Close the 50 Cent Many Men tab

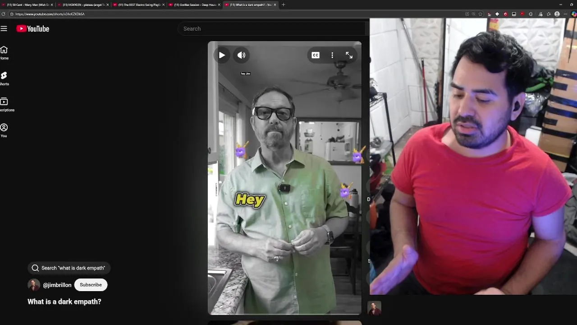pos(52,5)
